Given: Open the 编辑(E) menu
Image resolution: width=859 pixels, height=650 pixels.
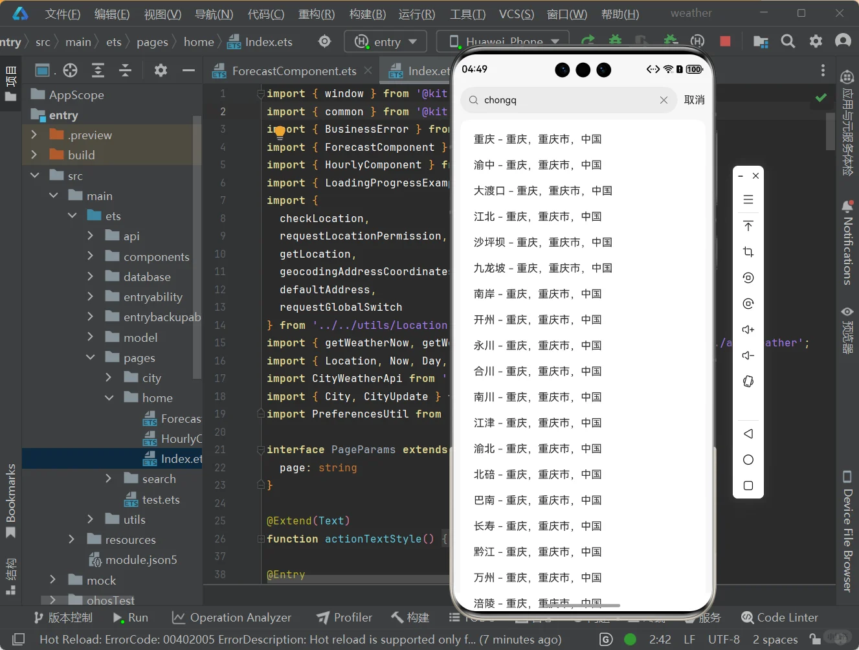Looking at the screenshot, I should coord(112,14).
